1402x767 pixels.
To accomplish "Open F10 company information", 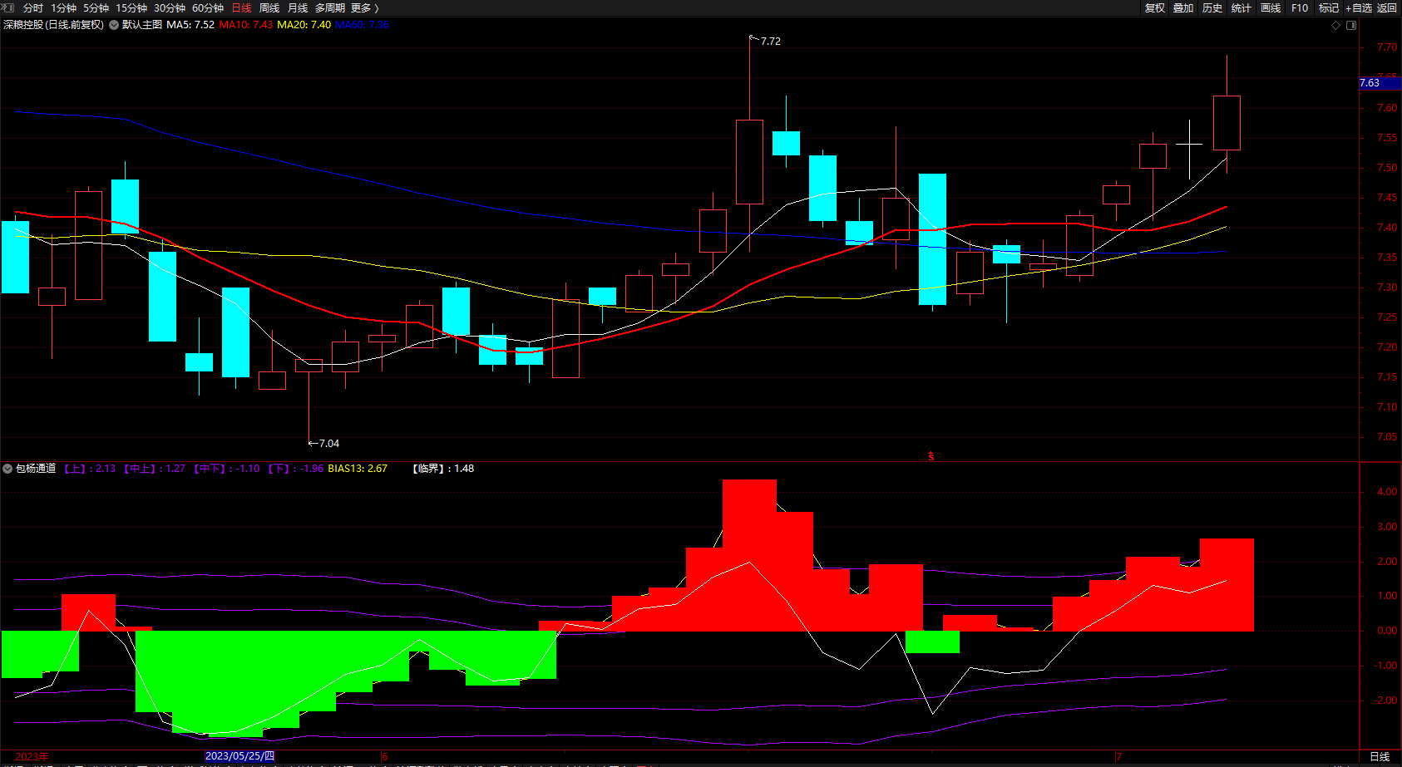I will click(1300, 7).
